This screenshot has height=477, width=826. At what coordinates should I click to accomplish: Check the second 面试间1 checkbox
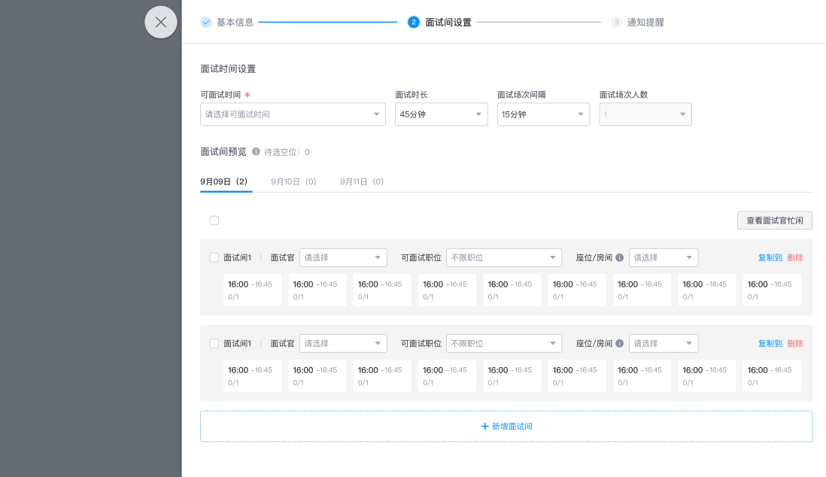pyautogui.click(x=214, y=343)
